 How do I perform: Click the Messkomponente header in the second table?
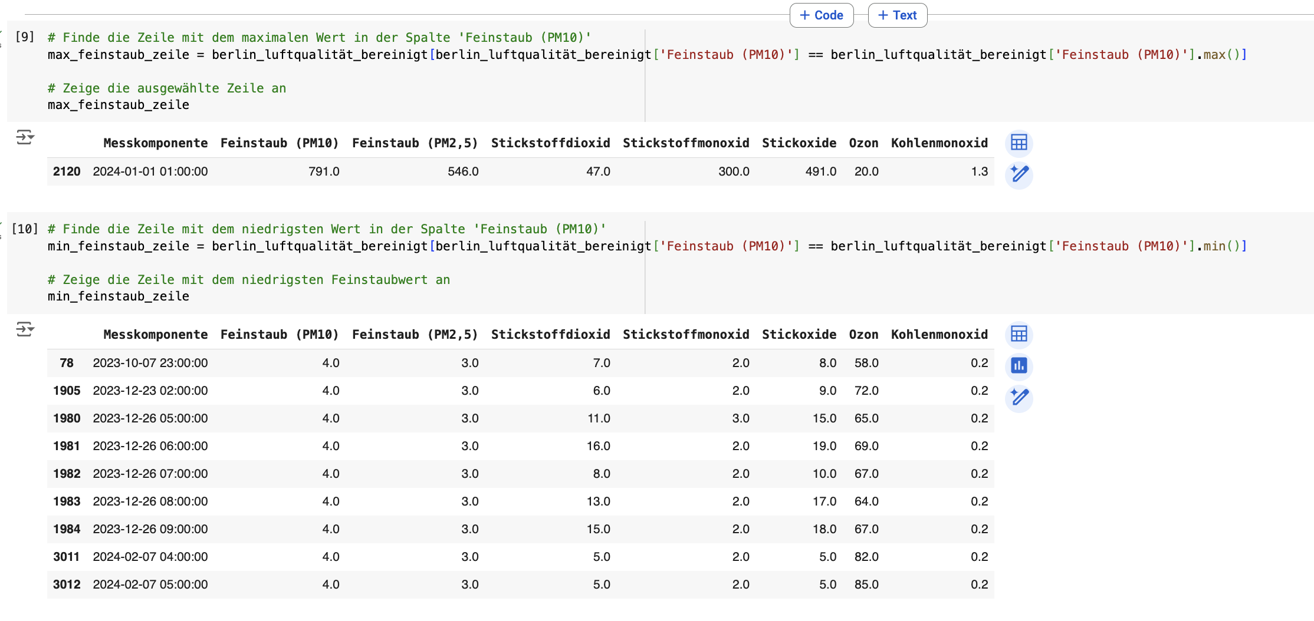tap(155, 335)
